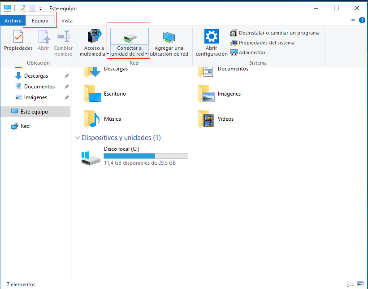The width and height of the screenshot is (368, 289).
Task: Click the '7 elementos' status bar text
Action: click(21, 285)
